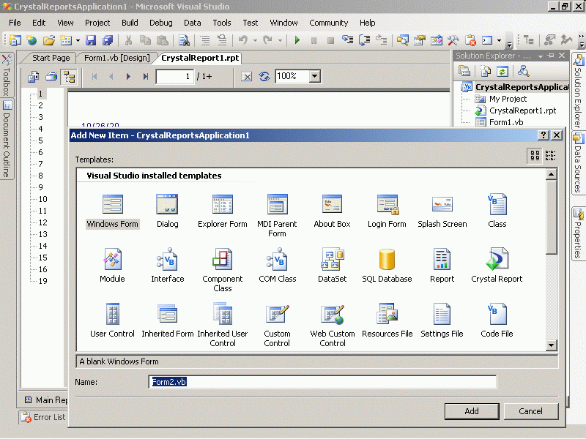The image size is (586, 439).
Task: Select the User Control template
Action: (x=112, y=320)
